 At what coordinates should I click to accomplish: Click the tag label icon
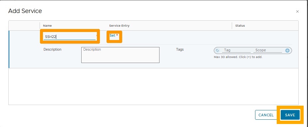click(x=217, y=51)
